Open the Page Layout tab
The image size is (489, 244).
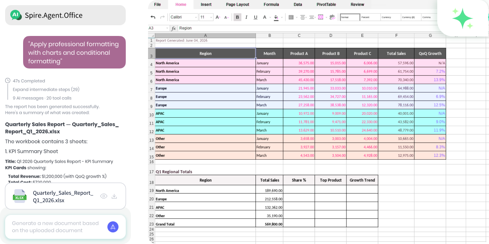coord(237,4)
